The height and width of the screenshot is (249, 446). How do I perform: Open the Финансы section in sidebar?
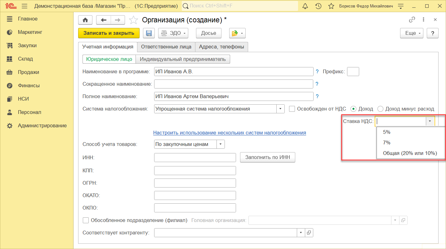[x=29, y=85]
